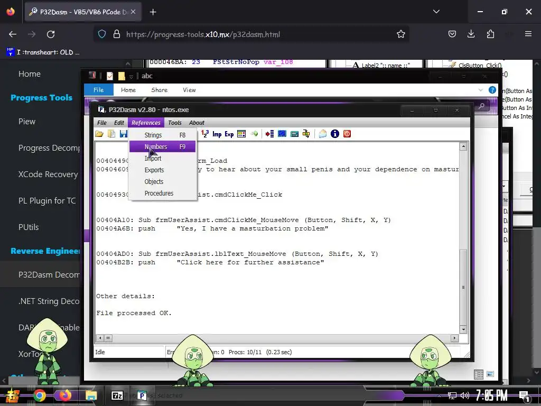Click scroll right arrow of horizontal scrollbar

[454, 338]
